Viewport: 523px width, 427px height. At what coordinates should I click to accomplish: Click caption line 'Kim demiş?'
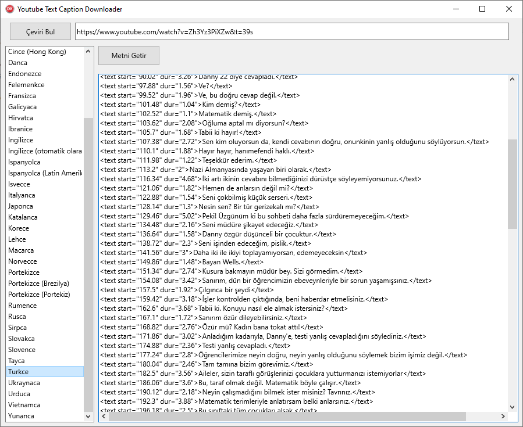click(x=180, y=105)
